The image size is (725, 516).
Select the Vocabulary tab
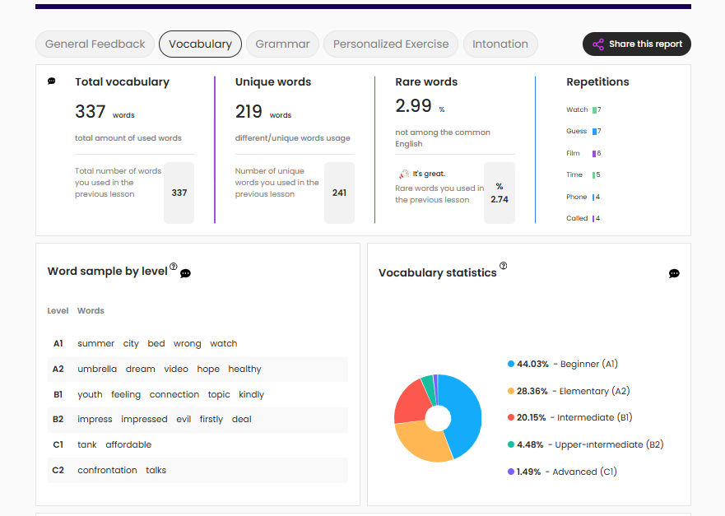(200, 44)
